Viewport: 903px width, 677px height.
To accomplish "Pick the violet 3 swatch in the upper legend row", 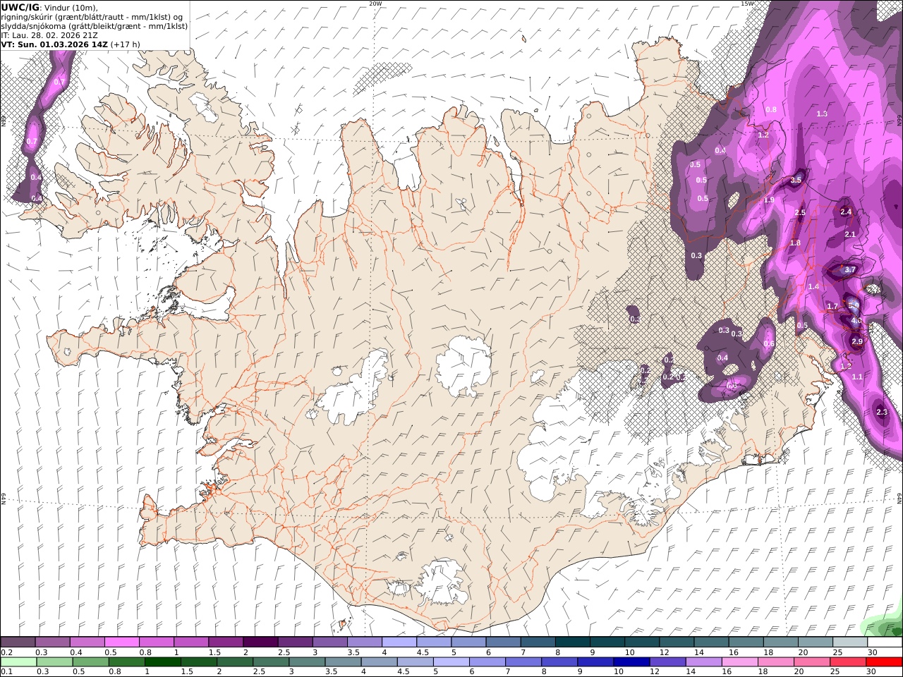I will 329,642.
